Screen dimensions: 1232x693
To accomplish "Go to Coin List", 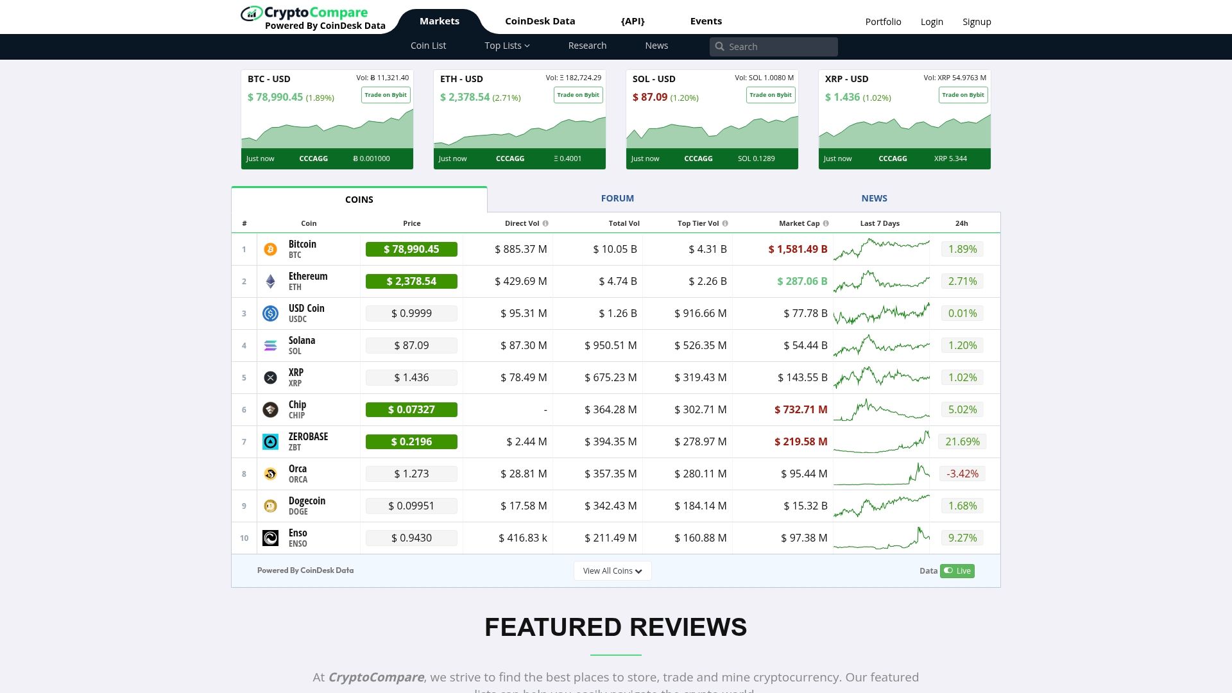I will click(428, 46).
